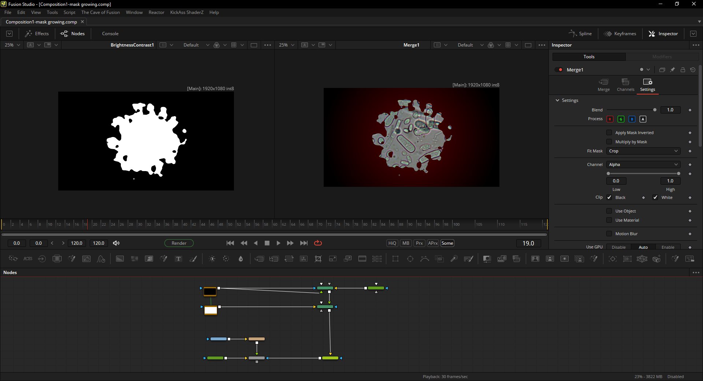This screenshot has height=381, width=703.
Task: Open left viewer options (three dots)
Action: point(268,45)
